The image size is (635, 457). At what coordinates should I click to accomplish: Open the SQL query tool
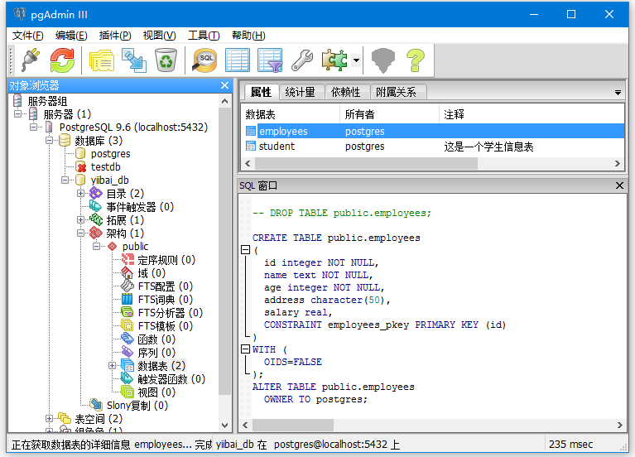(x=205, y=60)
